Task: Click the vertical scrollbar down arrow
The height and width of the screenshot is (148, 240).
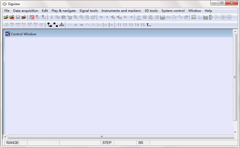Action: [x=235, y=132]
